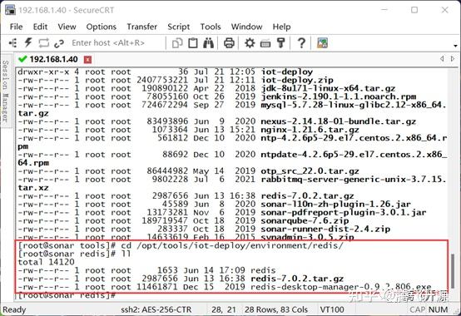Viewport: 461px width, 316px height.
Task: Open Find with the binoculars icon
Action: (x=209, y=43)
